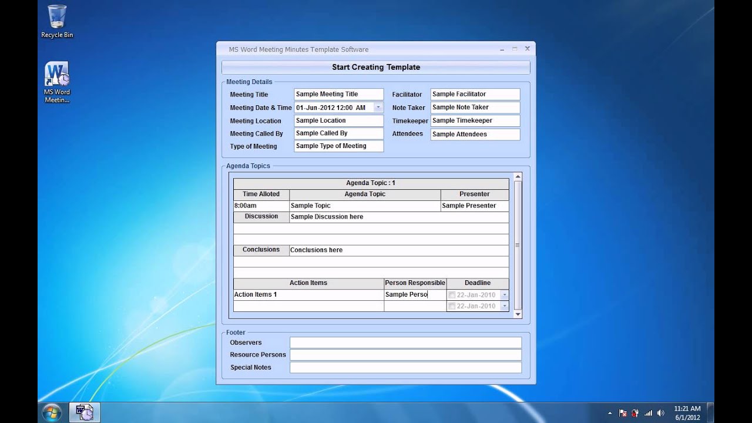Open the network signal tray icon
752x423 pixels.
pyautogui.click(x=649, y=413)
